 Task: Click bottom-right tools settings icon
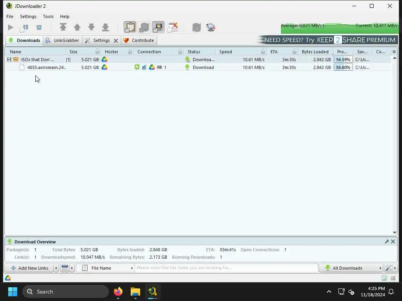coord(388,268)
